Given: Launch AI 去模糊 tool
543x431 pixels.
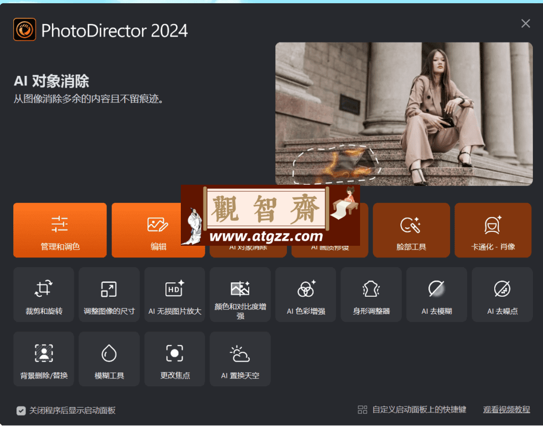Looking at the screenshot, I should (437, 295).
